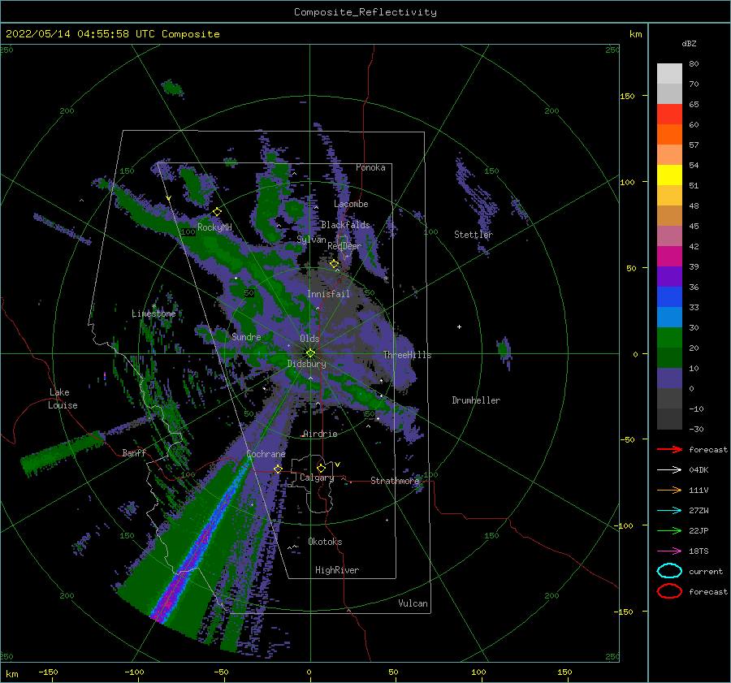Click the white plus marker north of Drumheller
The width and height of the screenshot is (731, 683).
[x=459, y=326]
